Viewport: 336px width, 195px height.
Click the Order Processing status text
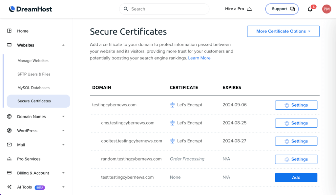(x=187, y=159)
